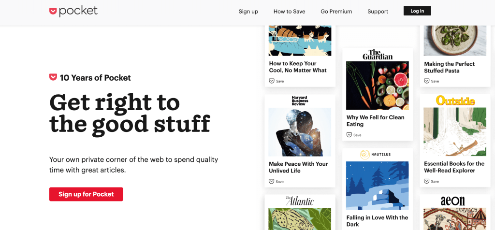Screen dimensions: 495x230
Task: Click the Pocket logo in header
Action: tap(73, 11)
